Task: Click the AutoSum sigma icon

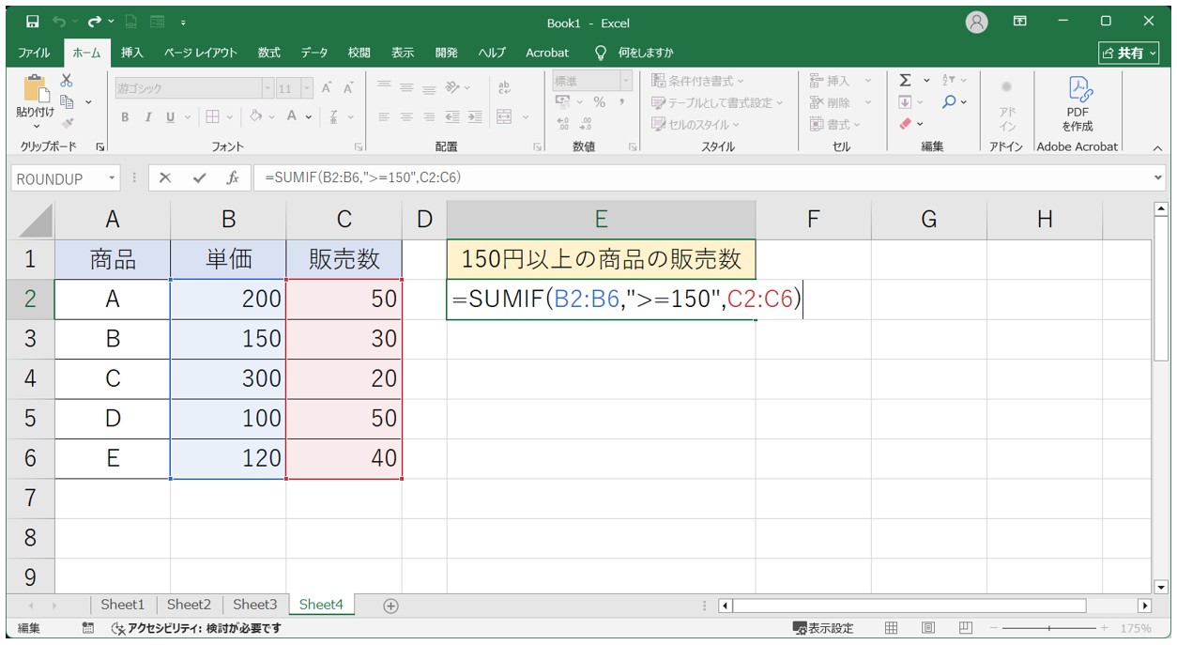Action: [905, 81]
